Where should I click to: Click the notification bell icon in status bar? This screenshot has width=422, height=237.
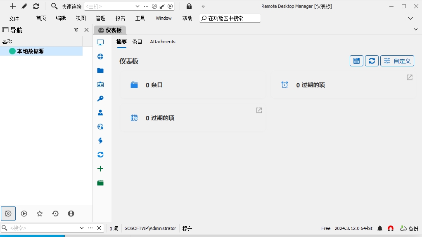380,228
